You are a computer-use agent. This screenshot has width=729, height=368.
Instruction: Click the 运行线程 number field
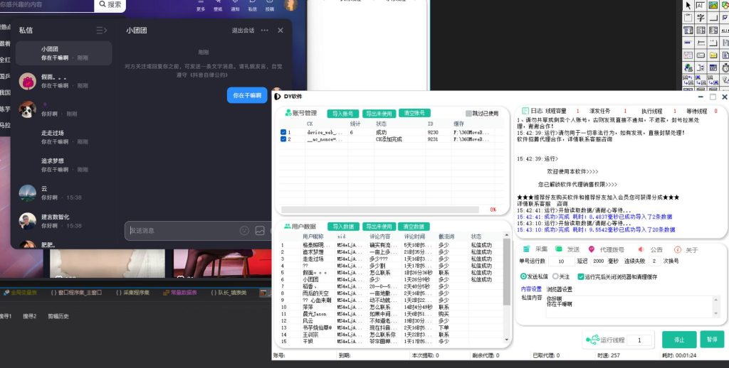pos(639,340)
